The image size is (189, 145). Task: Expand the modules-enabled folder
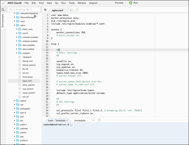coord(17,41)
